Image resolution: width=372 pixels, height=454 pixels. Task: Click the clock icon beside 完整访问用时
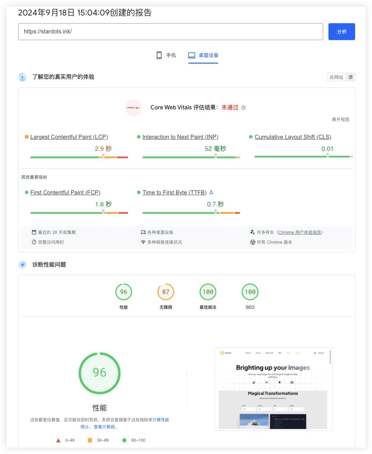34,242
